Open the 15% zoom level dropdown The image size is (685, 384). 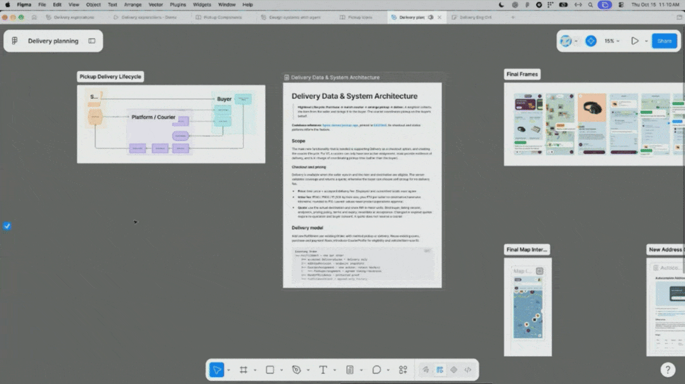tap(611, 41)
